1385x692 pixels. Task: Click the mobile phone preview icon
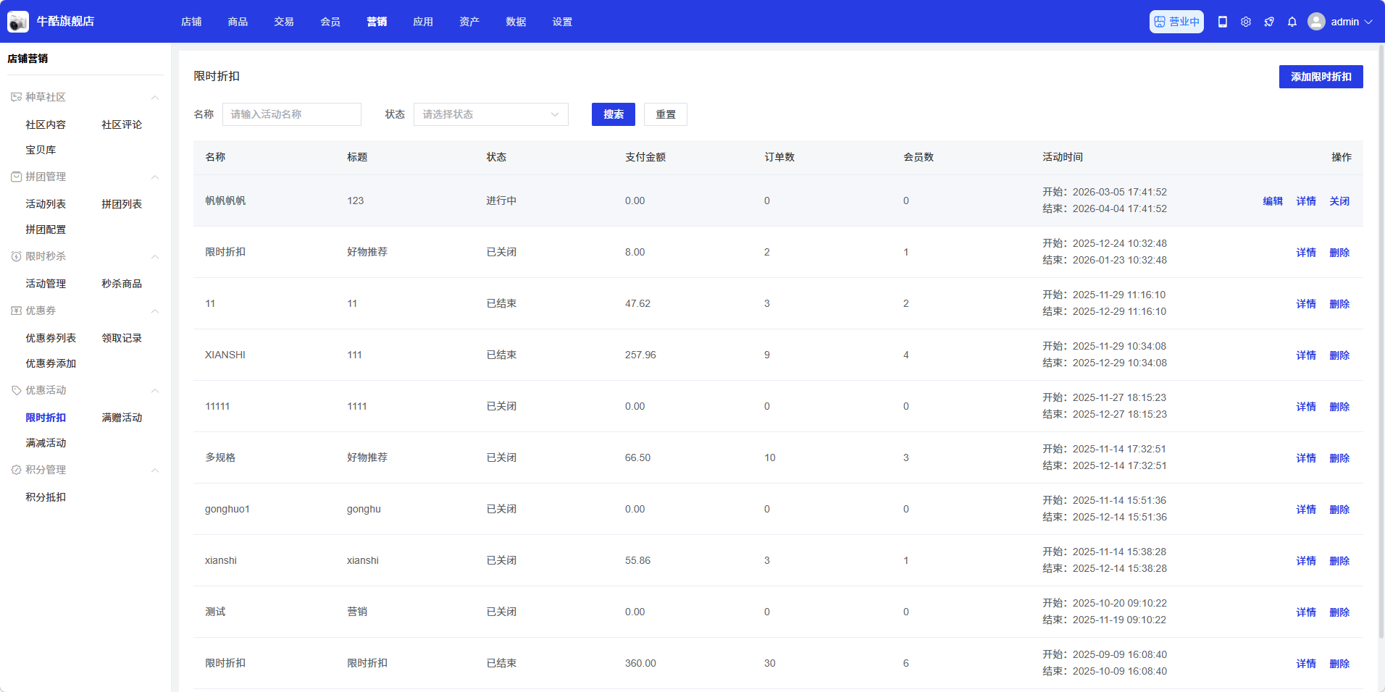click(1222, 22)
